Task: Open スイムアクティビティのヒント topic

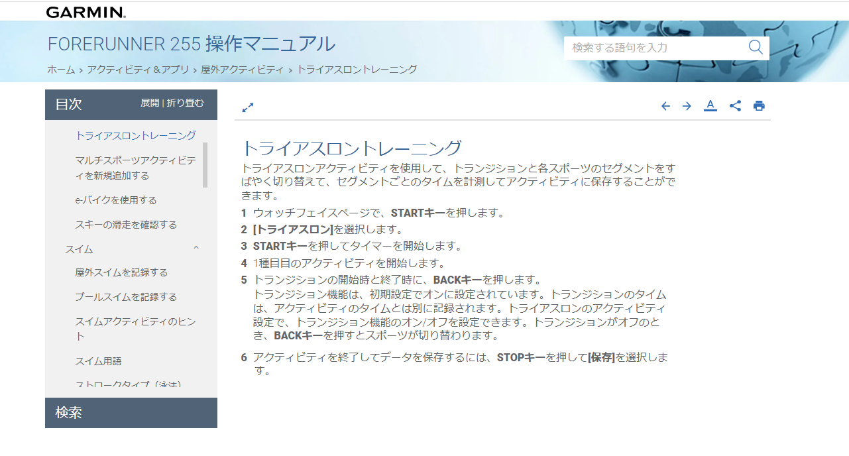Action: pyautogui.click(x=135, y=329)
